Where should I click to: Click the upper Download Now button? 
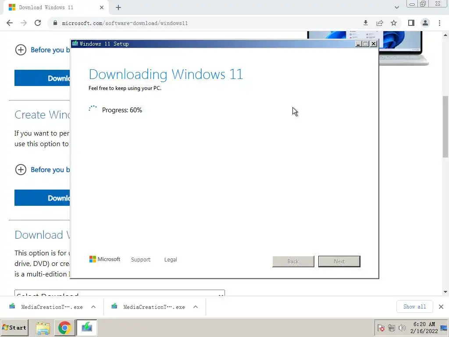pyautogui.click(x=42, y=78)
